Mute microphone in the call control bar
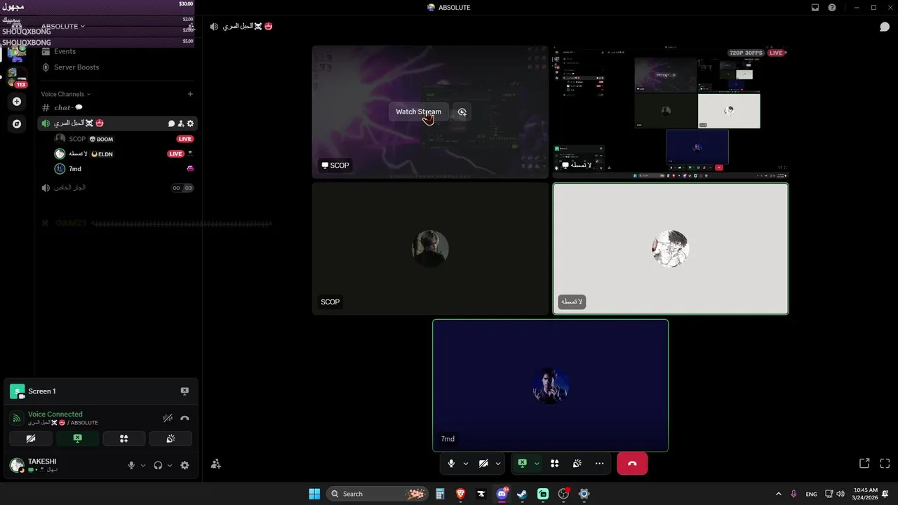This screenshot has height=505, width=898. pyautogui.click(x=451, y=464)
